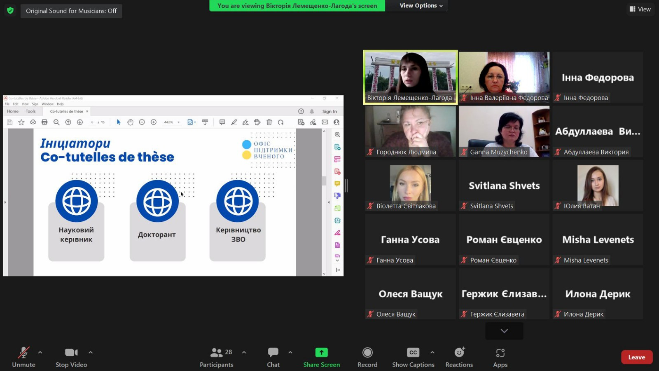The width and height of the screenshot is (659, 371).
Task: Open the Fill & Sign tool in right pane
Action: tap(337, 232)
